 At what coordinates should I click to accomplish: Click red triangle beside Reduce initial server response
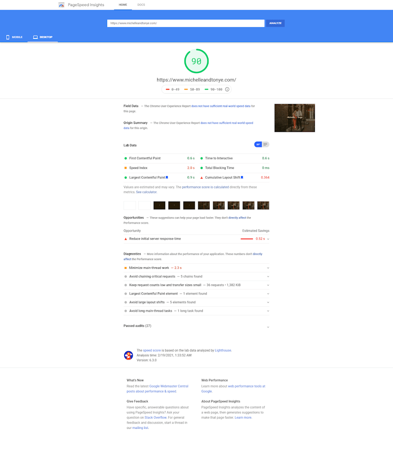click(125, 239)
